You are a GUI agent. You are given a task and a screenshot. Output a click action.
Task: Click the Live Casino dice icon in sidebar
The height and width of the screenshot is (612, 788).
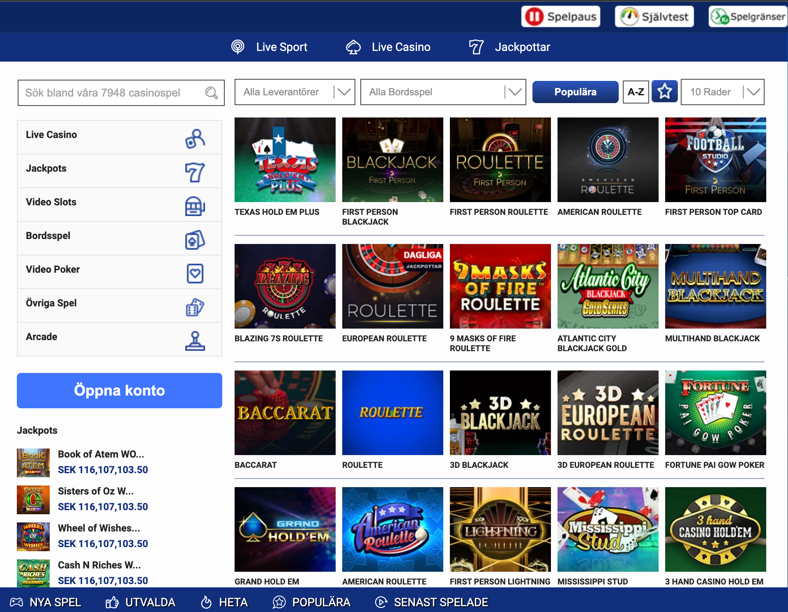tap(195, 138)
